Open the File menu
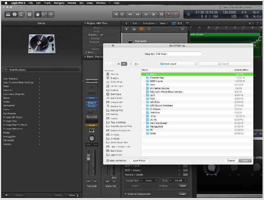The width and height of the screenshot is (264, 200). tap(31, 3)
